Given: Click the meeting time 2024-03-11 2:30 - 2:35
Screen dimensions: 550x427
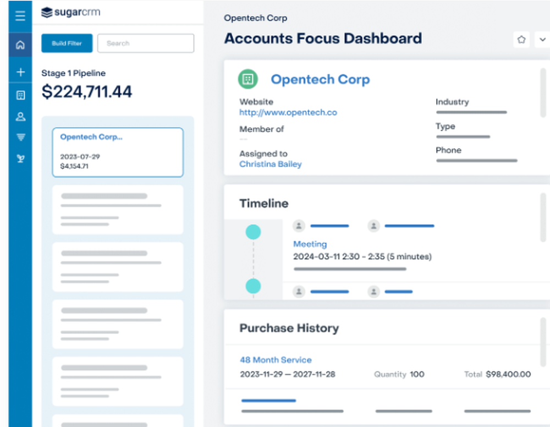Looking at the screenshot, I should (362, 256).
